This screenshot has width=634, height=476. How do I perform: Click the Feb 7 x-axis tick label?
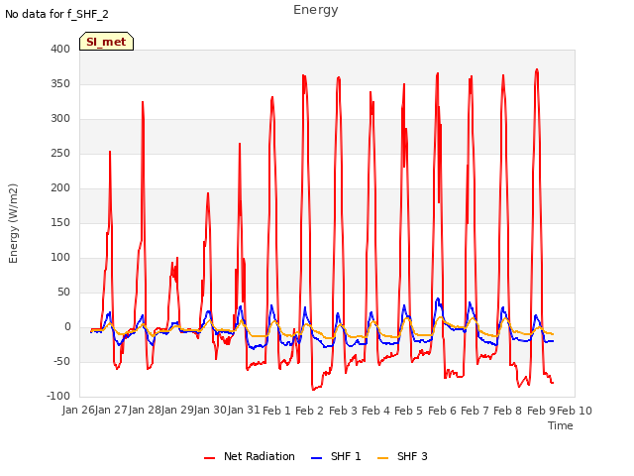[475, 411]
